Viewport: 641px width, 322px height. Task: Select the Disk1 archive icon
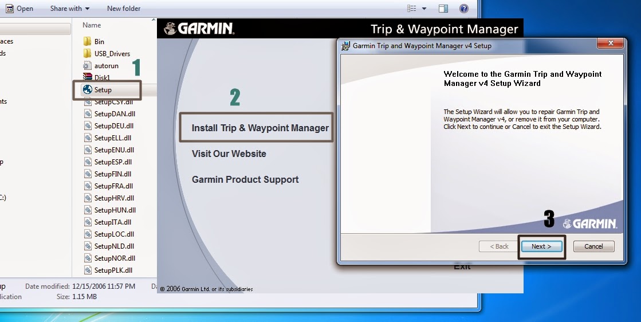pos(87,76)
